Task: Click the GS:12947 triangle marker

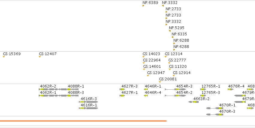Action: 148,76
